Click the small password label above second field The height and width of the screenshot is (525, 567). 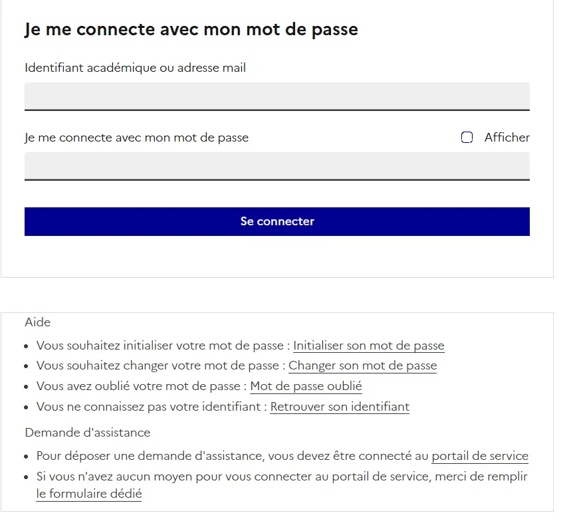pyautogui.click(x=136, y=138)
